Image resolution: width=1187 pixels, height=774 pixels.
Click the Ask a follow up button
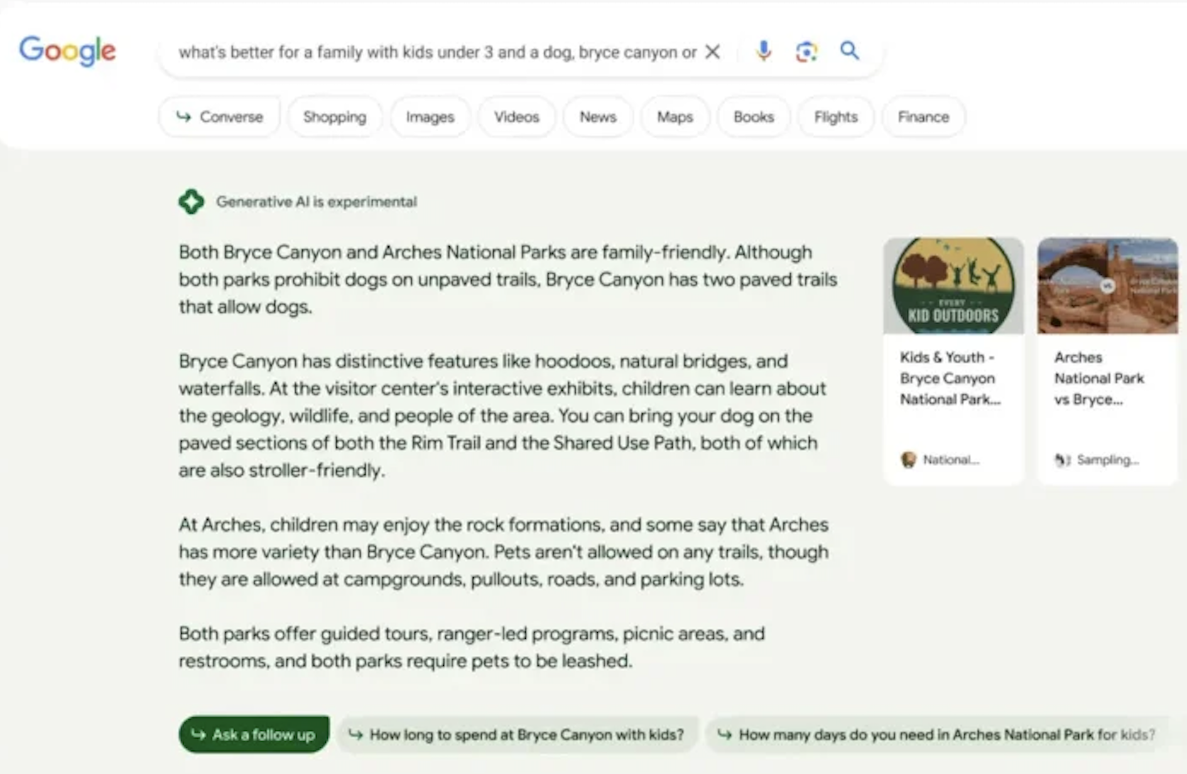point(254,734)
